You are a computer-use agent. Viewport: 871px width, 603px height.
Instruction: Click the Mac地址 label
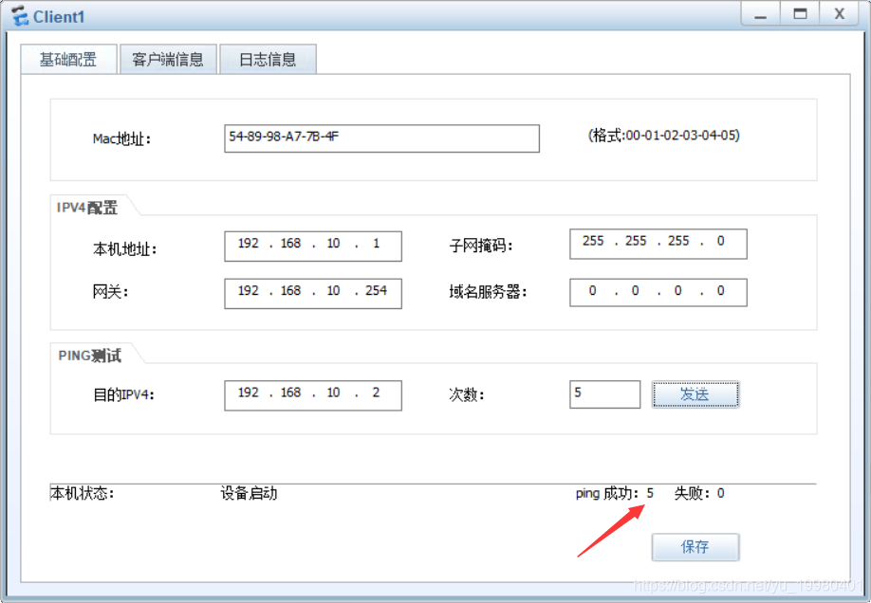click(121, 138)
